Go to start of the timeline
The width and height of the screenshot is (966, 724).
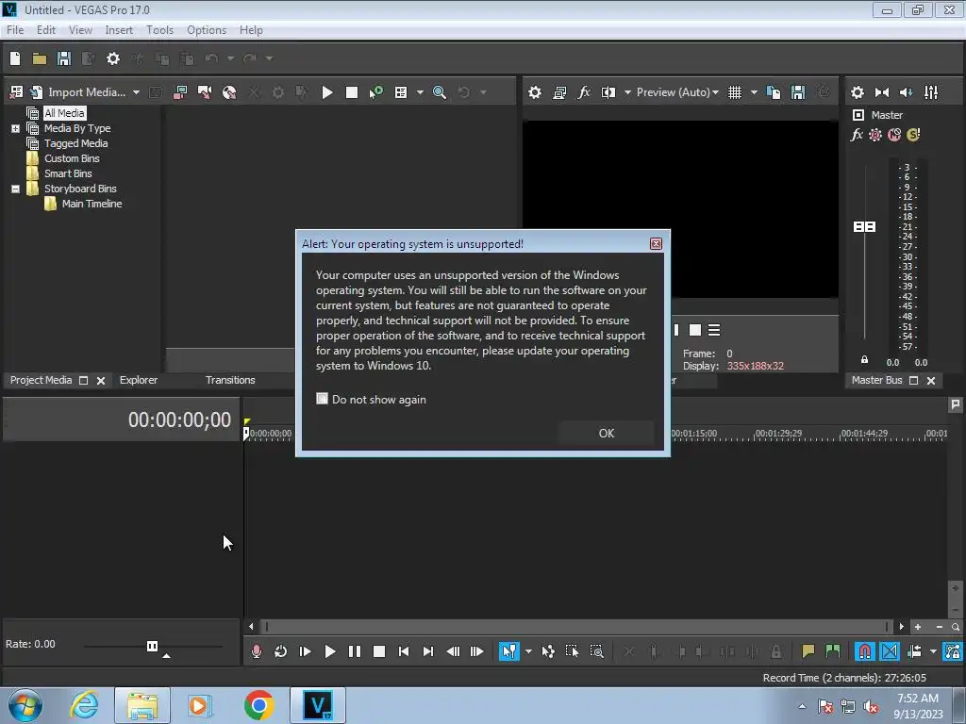[404, 651]
